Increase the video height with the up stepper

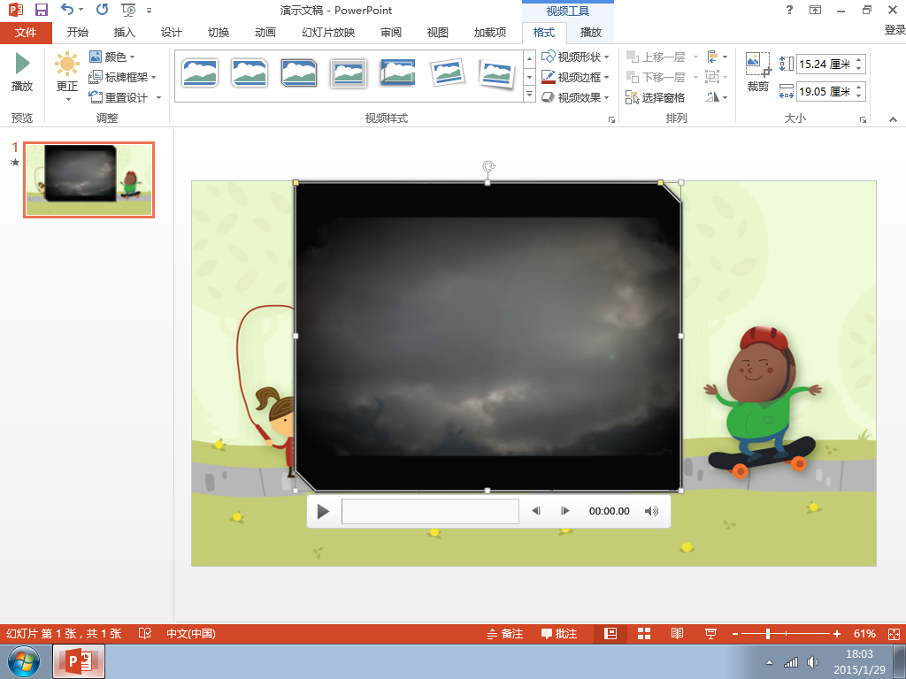pyautogui.click(x=859, y=60)
